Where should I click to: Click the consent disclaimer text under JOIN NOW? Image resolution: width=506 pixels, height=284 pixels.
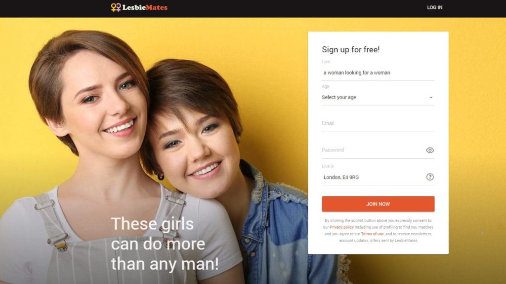(x=378, y=231)
